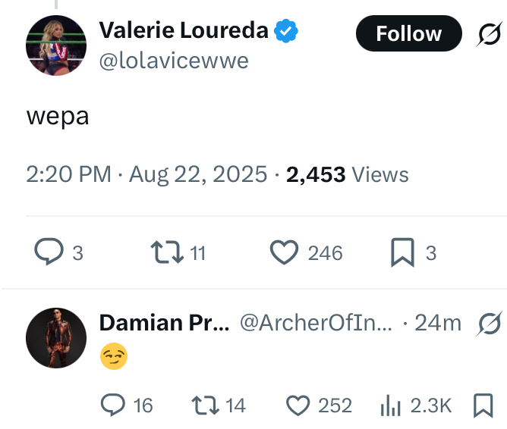Repost the wepa tweet
The height and width of the screenshot is (429, 507).
tap(165, 252)
